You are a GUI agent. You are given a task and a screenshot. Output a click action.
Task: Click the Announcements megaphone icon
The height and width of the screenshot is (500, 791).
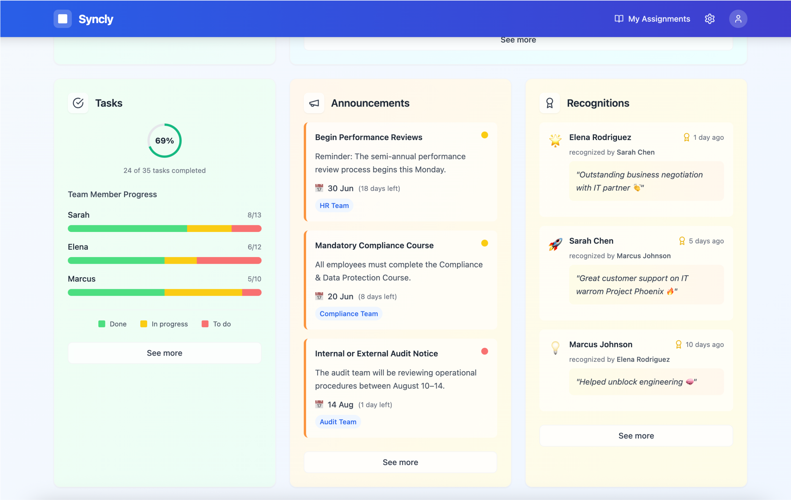(314, 103)
